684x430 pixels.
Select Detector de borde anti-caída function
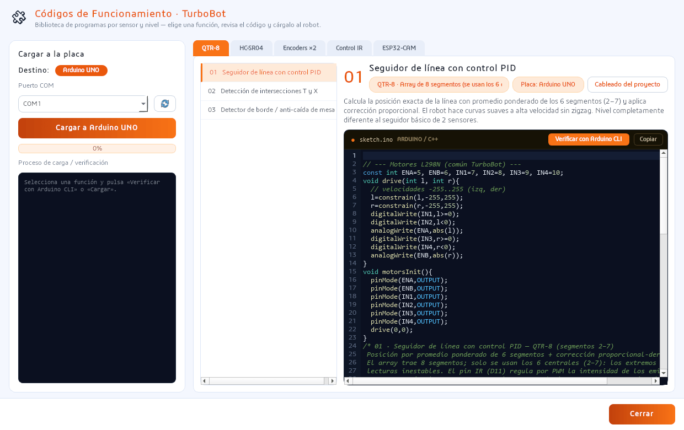point(269,110)
